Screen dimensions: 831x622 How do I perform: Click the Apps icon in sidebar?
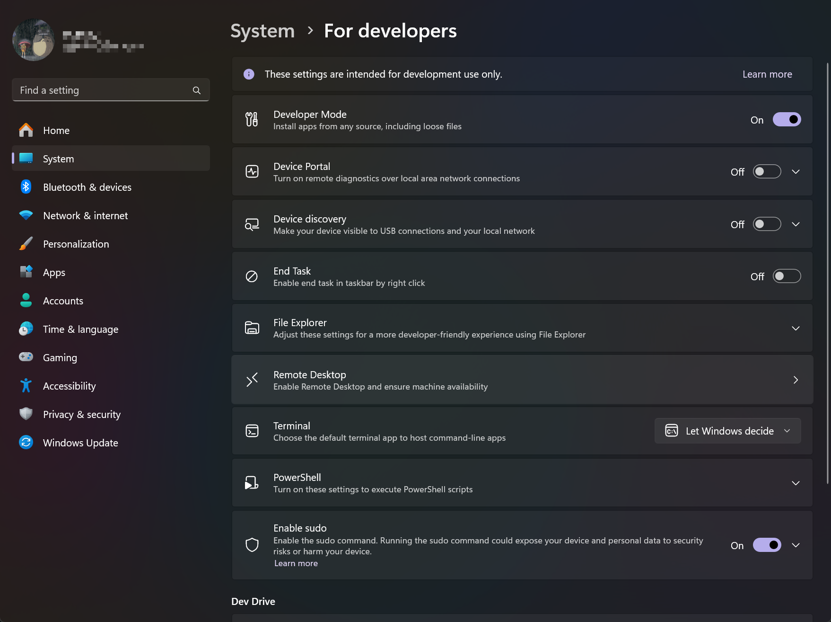[26, 272]
